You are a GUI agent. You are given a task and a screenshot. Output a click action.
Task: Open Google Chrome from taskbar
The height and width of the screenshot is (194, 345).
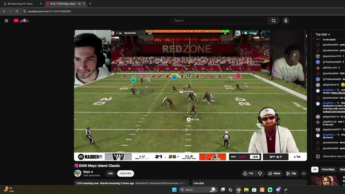[238, 190]
